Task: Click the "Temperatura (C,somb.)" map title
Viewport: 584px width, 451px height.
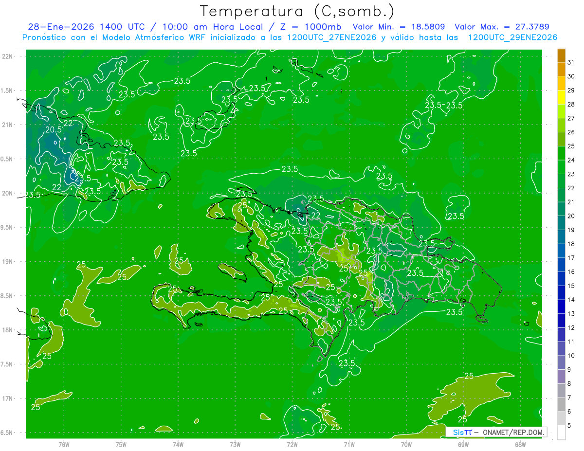Action: [297, 12]
